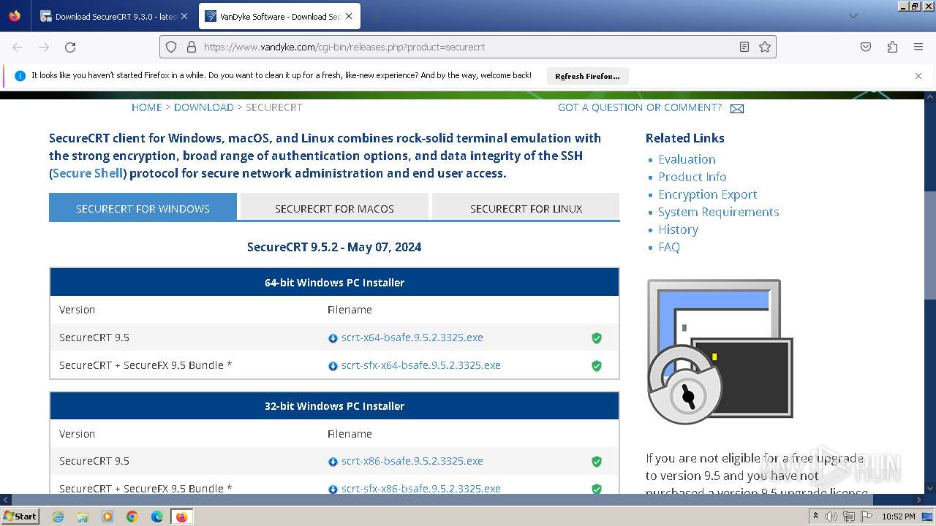Open the History related link
This screenshot has width=936, height=526.
(x=678, y=229)
